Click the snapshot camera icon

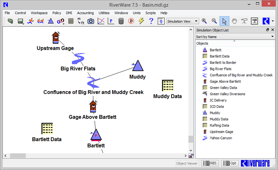coord(91,21)
